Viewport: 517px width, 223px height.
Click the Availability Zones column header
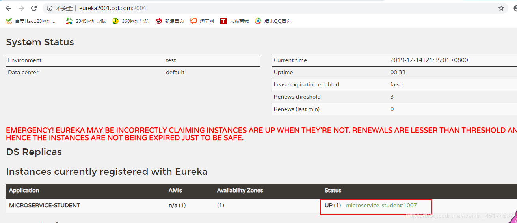point(240,191)
